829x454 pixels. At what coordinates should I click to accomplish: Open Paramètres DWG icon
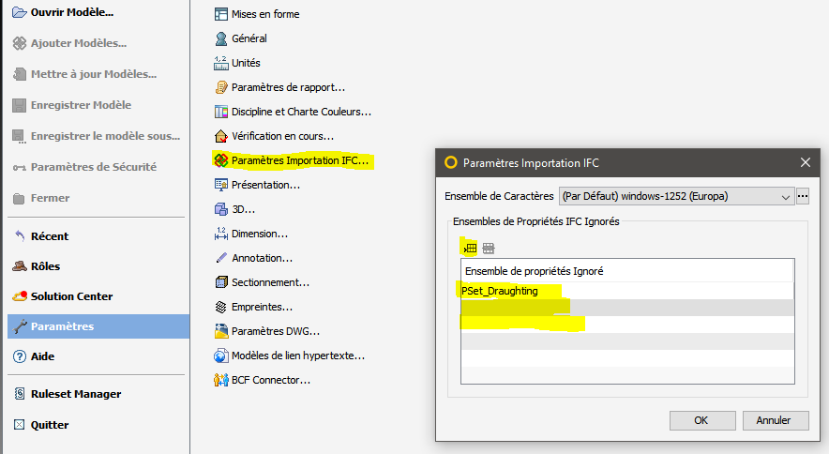[221, 331]
